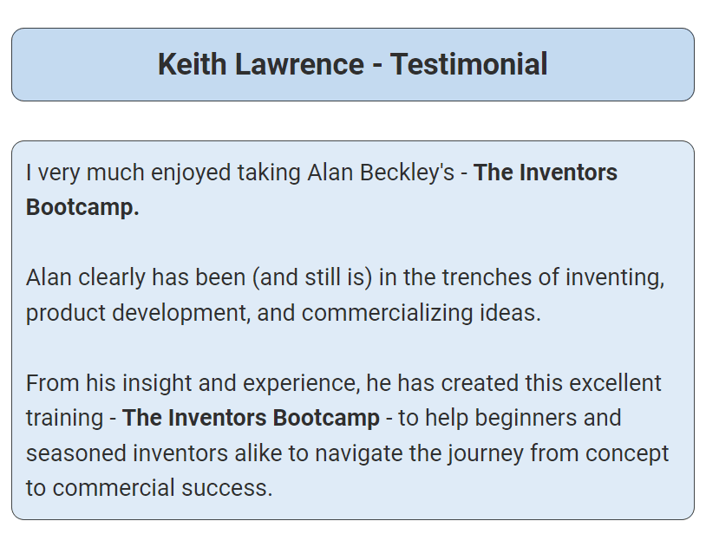Click the phrase "to commercial success."
The height and width of the screenshot is (534, 706).
149,488
